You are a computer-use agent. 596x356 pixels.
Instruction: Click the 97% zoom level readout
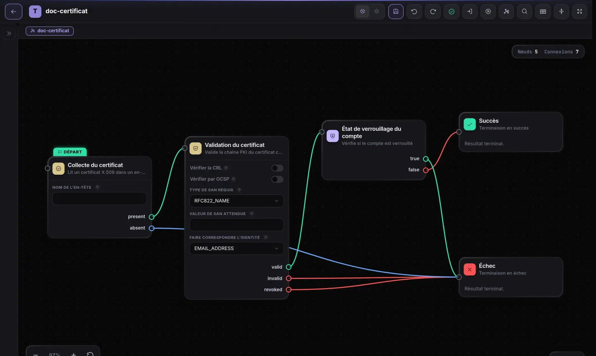[x=54, y=354]
